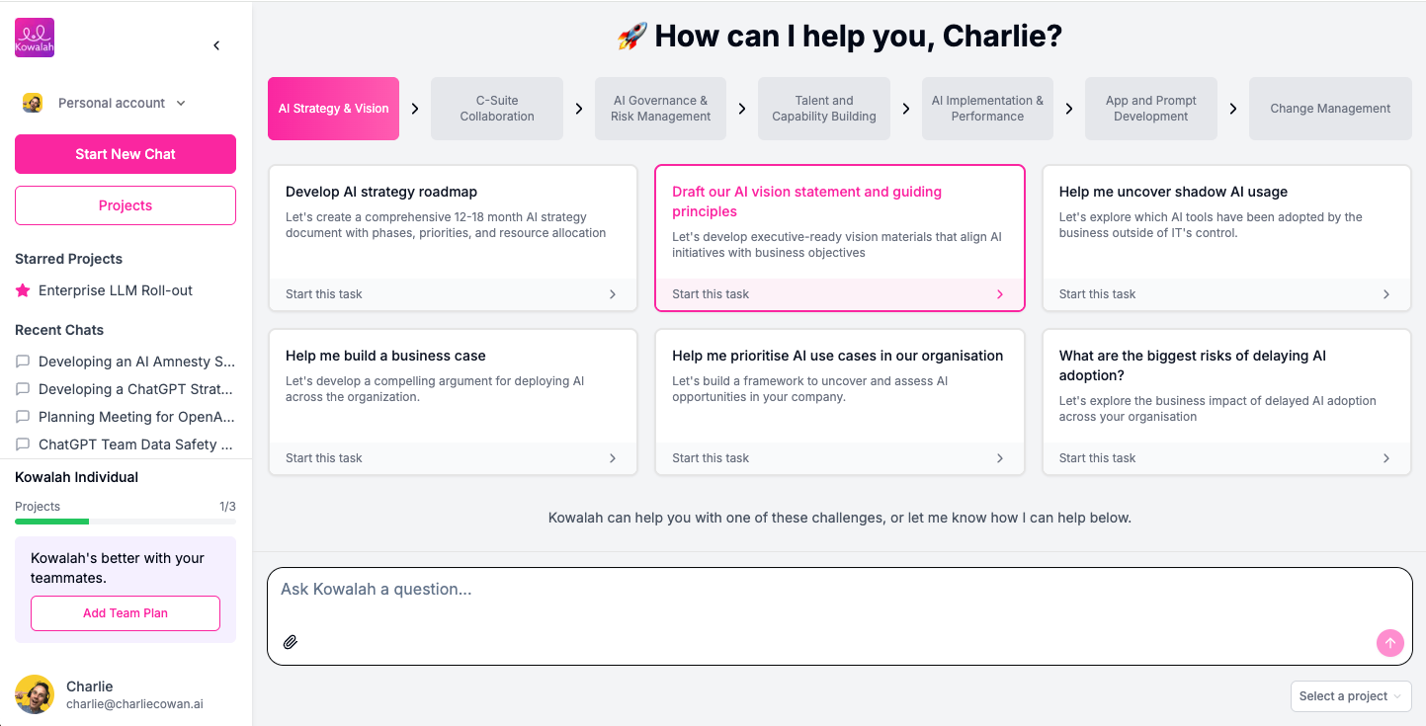Click Charlie's profile avatar at bottom of sidebar
Viewport: 1426px width, 726px height.
pos(35,694)
